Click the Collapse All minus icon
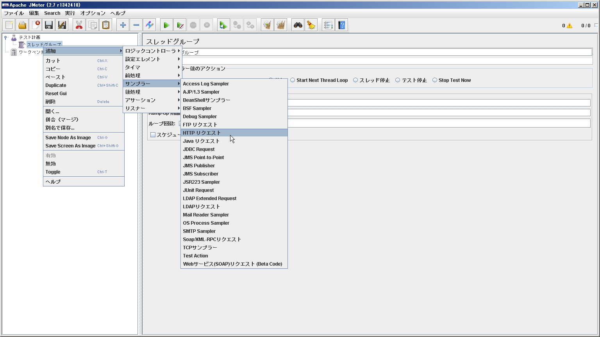The image size is (600, 337). [136, 25]
